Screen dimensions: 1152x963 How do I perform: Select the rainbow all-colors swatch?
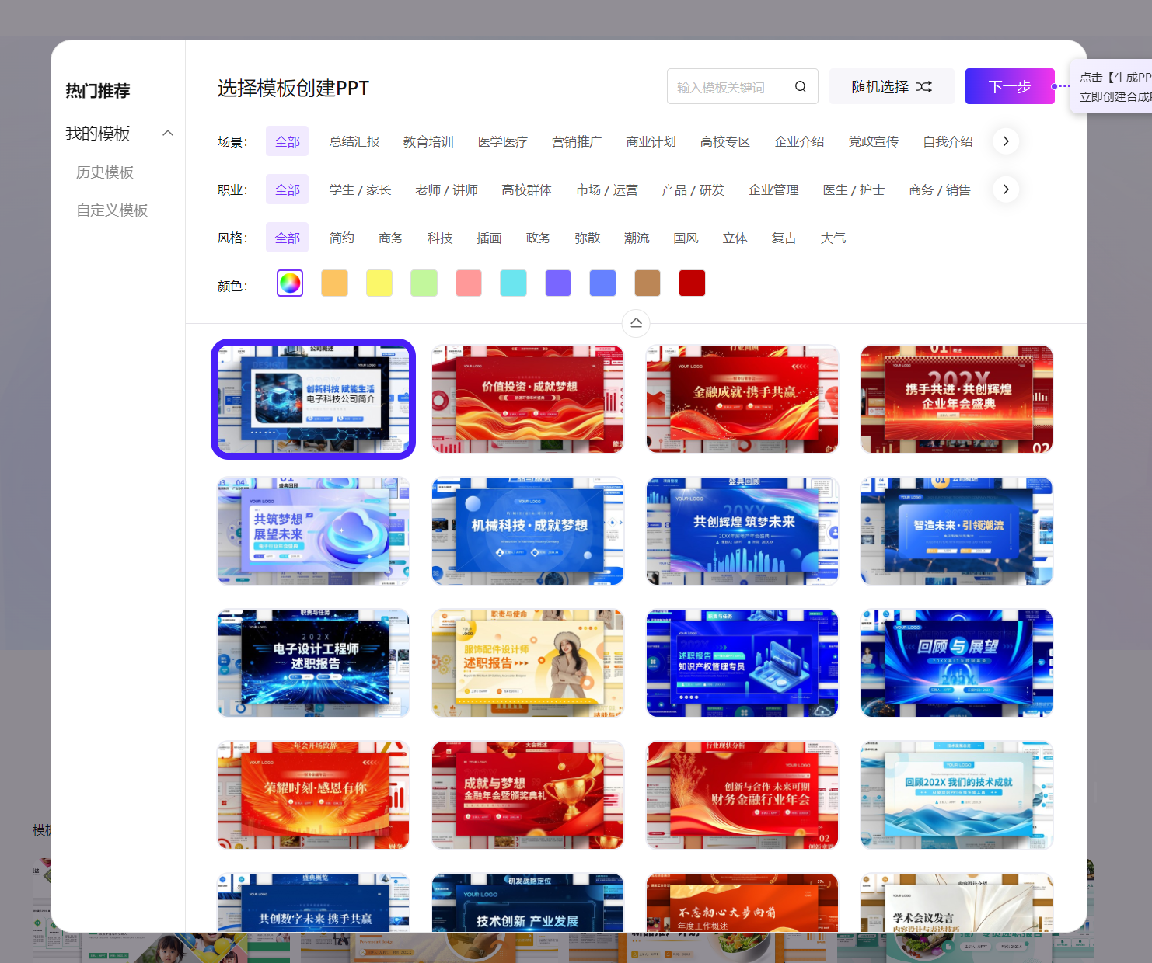click(290, 283)
